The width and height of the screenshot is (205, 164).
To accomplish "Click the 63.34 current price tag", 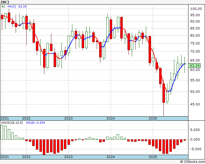I will (194, 65).
